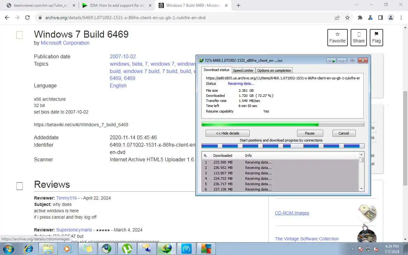The height and width of the screenshot is (255, 408).
Task: Click the globe-disc taskbar icon
Action: click(107, 249)
